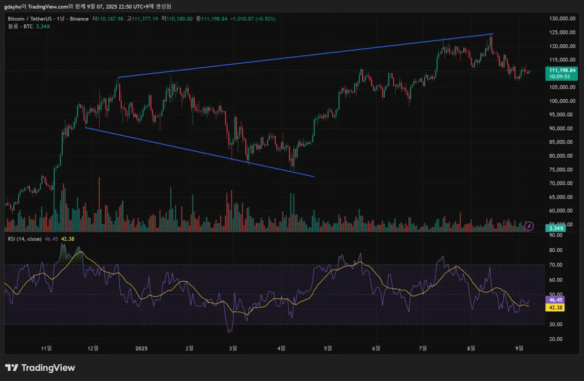The image size is (584, 381).
Task: Click the purple lightning bolt icon
Action: tap(529, 226)
